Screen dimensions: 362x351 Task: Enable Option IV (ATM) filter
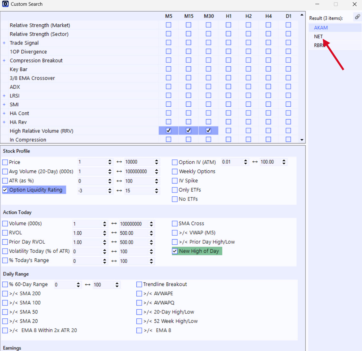coord(175,162)
